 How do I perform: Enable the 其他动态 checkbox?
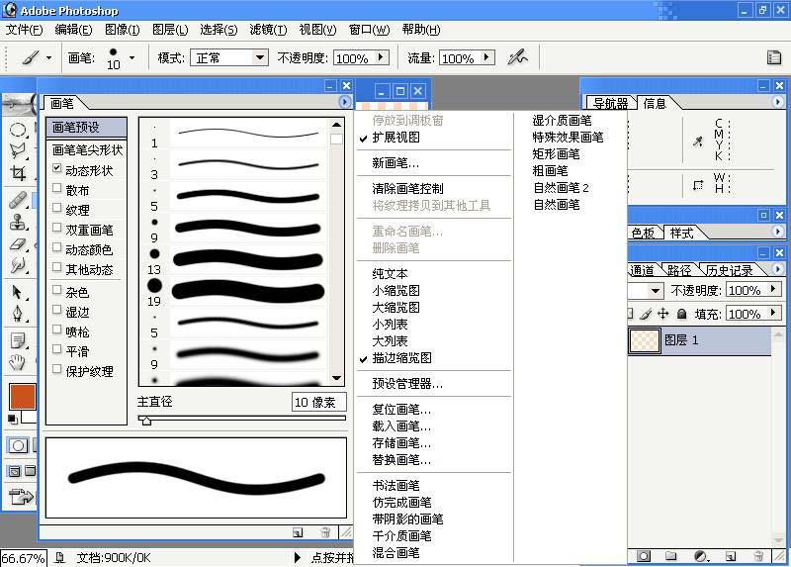[x=57, y=267]
